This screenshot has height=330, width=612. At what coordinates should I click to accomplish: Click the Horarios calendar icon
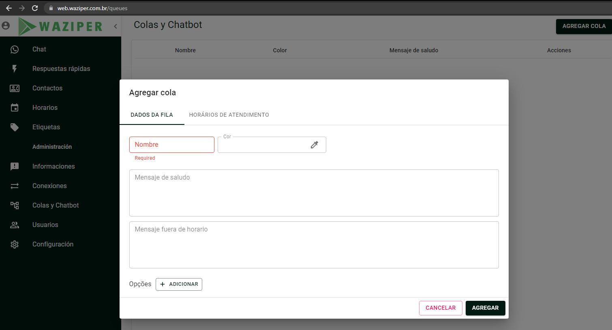(x=15, y=108)
